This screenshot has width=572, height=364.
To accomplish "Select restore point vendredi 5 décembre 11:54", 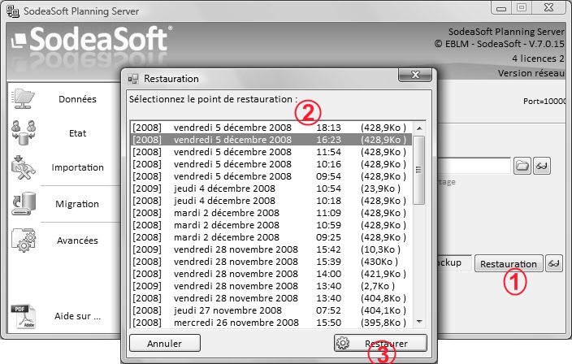I will [x=271, y=152].
